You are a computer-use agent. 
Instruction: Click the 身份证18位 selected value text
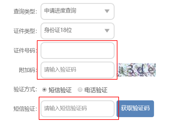(x=58, y=30)
